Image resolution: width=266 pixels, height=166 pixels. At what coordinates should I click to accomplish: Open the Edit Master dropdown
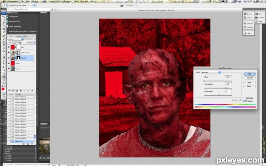point(211,72)
